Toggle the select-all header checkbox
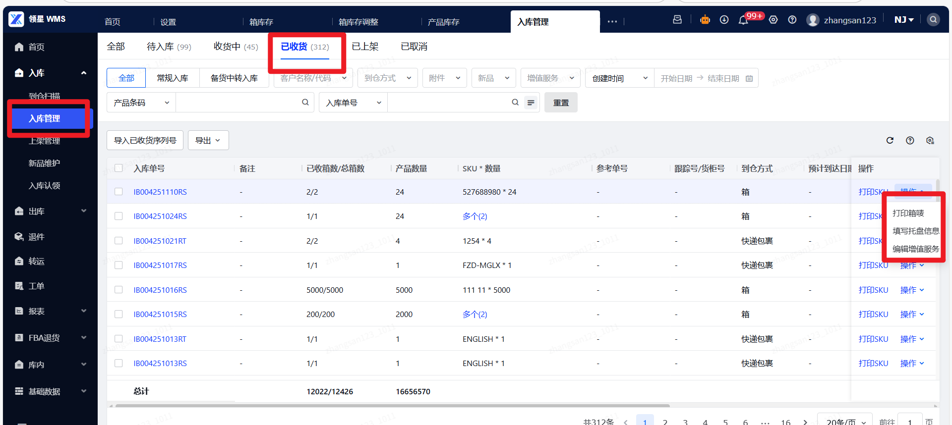 click(119, 168)
